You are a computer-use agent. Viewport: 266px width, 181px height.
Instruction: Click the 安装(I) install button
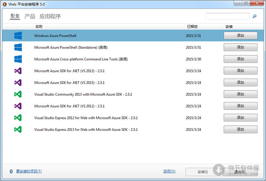(203, 172)
